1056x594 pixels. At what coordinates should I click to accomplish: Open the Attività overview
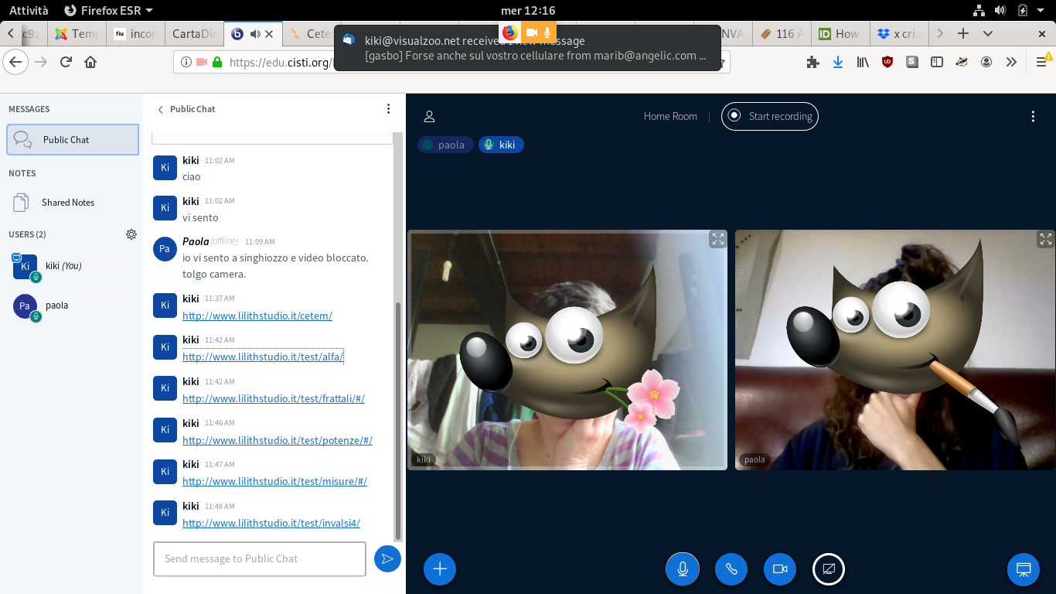[x=29, y=10]
